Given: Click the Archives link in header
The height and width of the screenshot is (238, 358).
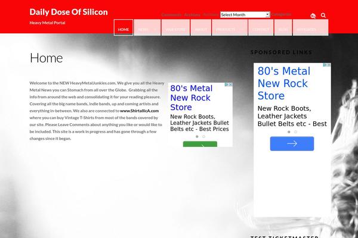Looking at the screenshot, I should (192, 15).
